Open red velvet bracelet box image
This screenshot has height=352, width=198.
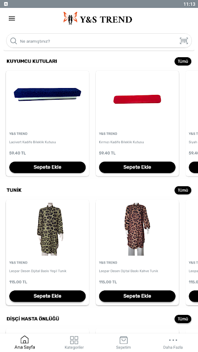point(137,99)
